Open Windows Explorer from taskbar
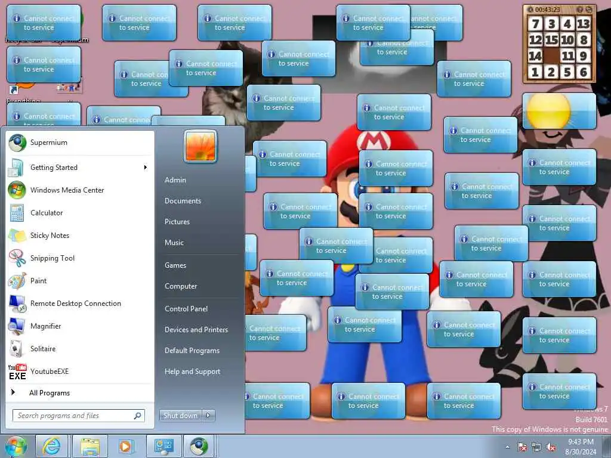The image size is (611, 458). click(90, 446)
